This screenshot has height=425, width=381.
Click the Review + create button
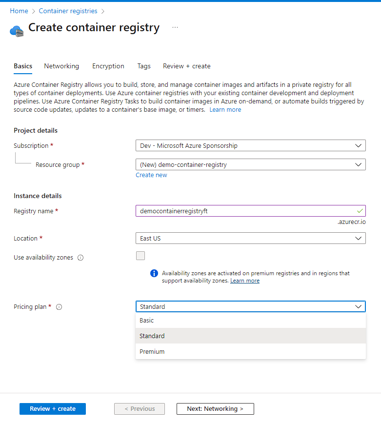53,409
